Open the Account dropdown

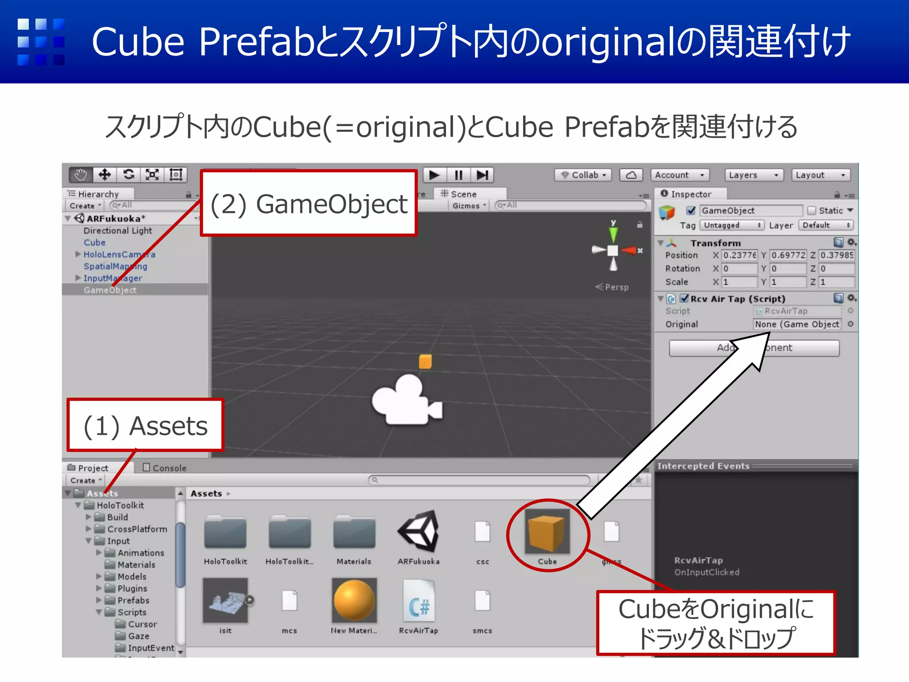click(680, 175)
